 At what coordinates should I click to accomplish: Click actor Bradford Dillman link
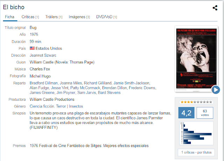pos(43,83)
